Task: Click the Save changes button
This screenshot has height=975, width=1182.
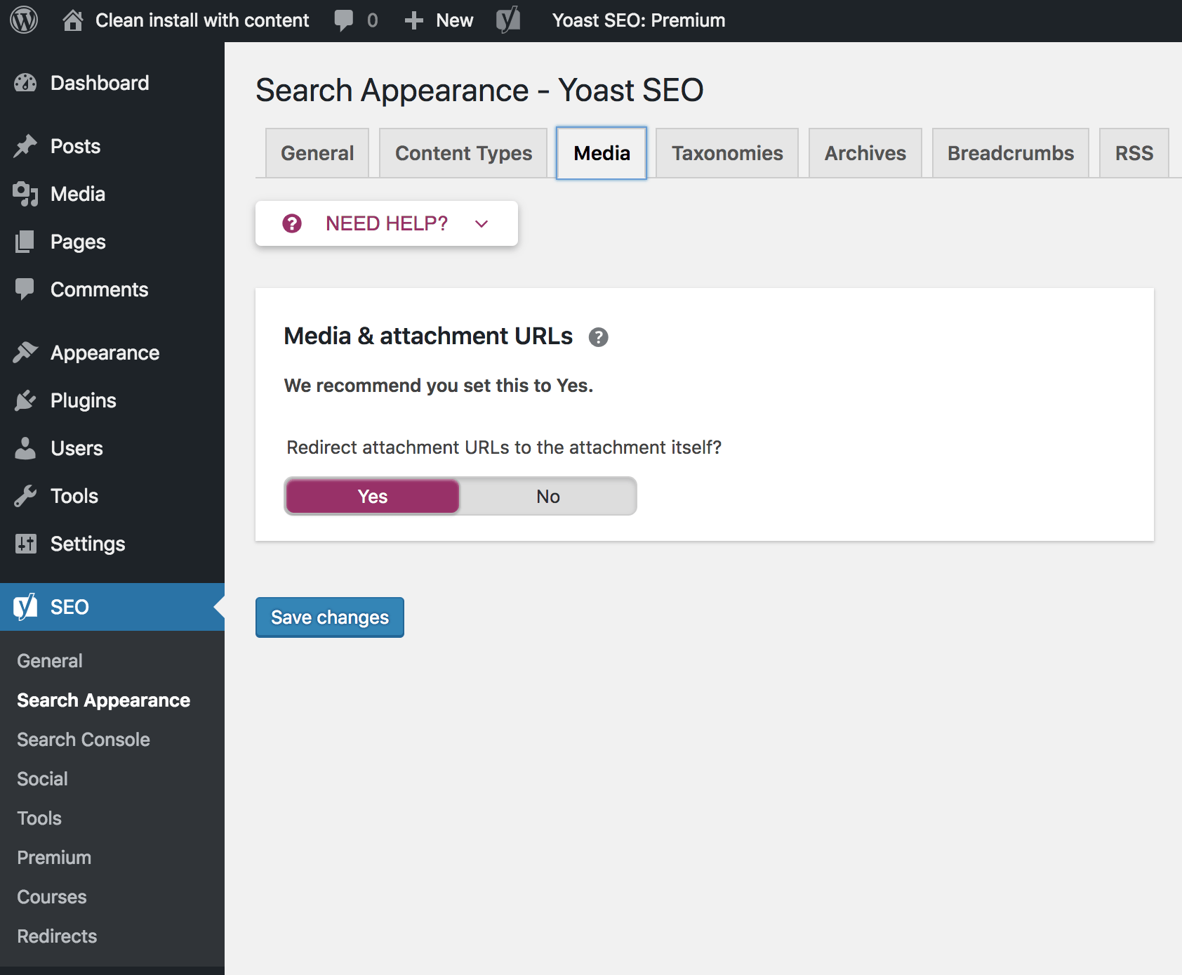Action: pyautogui.click(x=330, y=617)
